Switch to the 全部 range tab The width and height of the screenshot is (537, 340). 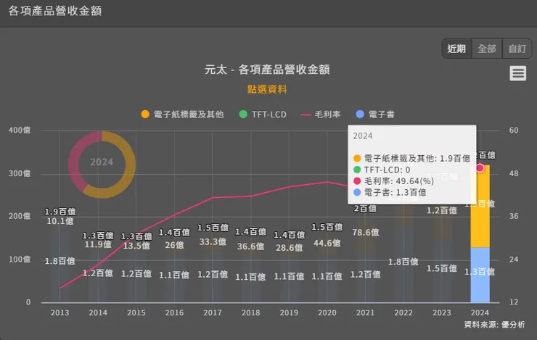tap(487, 49)
